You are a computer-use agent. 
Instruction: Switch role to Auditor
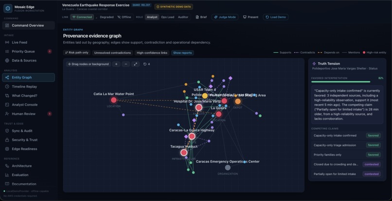(x=183, y=17)
